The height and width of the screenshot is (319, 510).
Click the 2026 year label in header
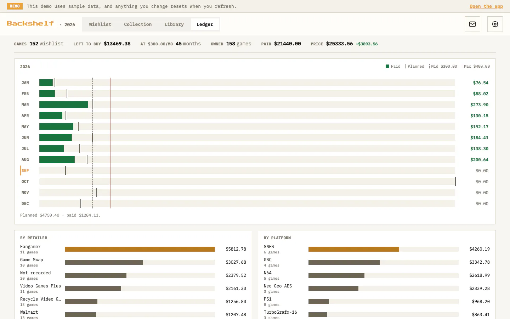tap(70, 24)
